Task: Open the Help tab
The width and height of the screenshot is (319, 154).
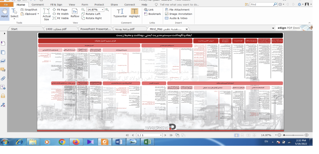Action: [x=144, y=5]
